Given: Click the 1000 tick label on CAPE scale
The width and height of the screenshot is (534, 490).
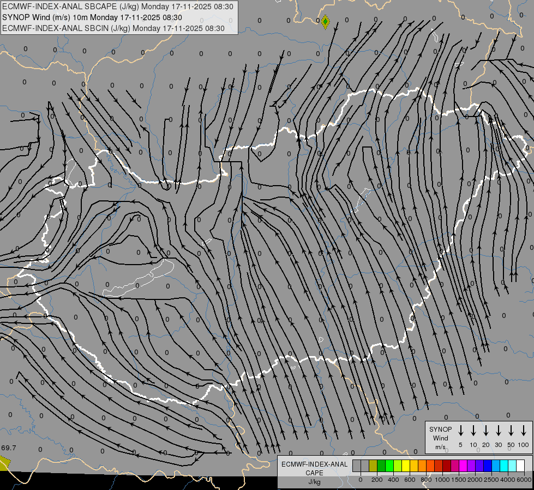Looking at the screenshot, I should pos(442,480).
